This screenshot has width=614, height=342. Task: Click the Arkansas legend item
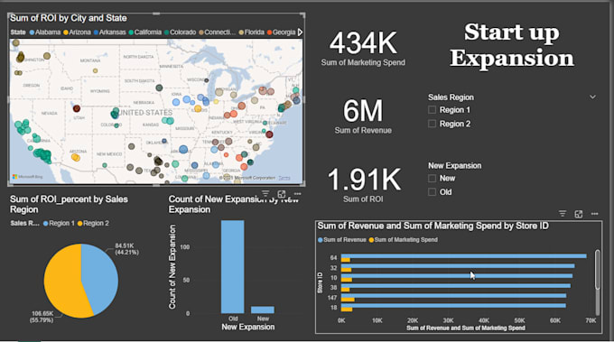pos(109,32)
